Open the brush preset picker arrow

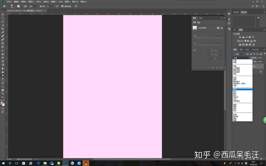point(14,6)
